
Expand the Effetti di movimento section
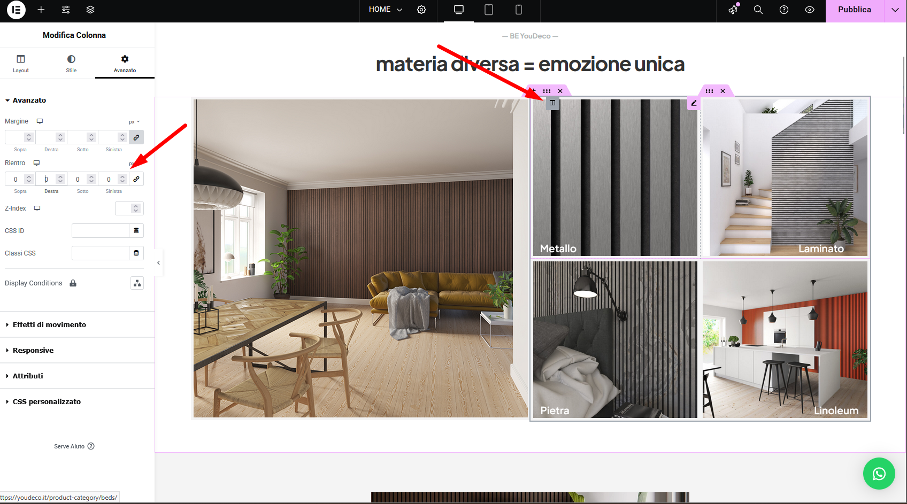click(x=49, y=324)
